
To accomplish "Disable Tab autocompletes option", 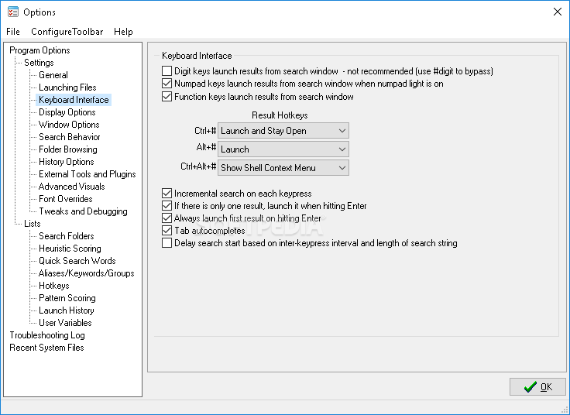I will point(167,231).
